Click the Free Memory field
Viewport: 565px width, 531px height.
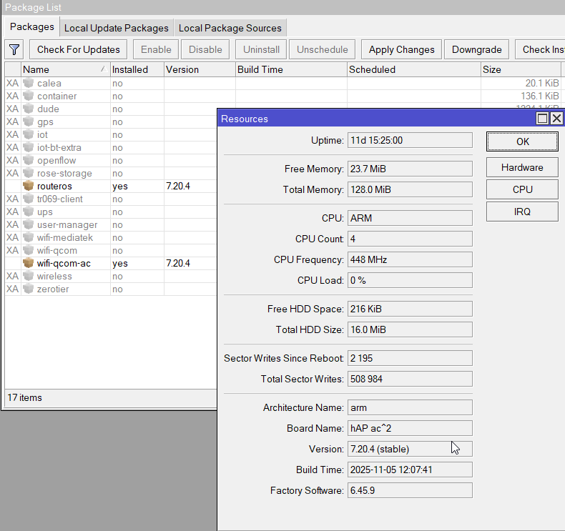click(410, 169)
